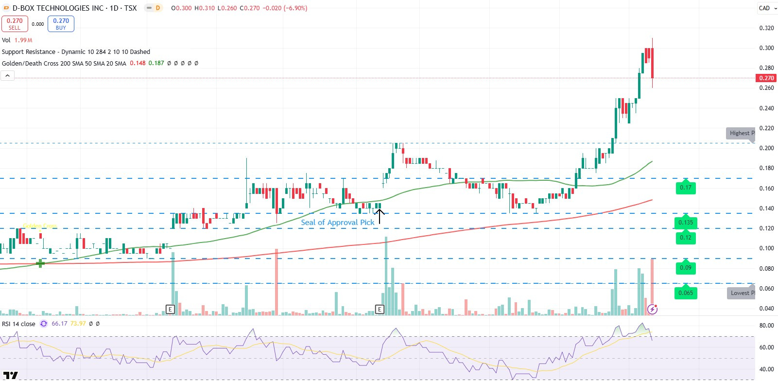
Task: Click the green 0.187 SMA value
Action: point(156,63)
